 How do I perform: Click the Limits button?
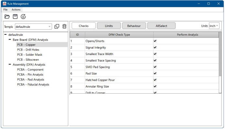coord(109,26)
